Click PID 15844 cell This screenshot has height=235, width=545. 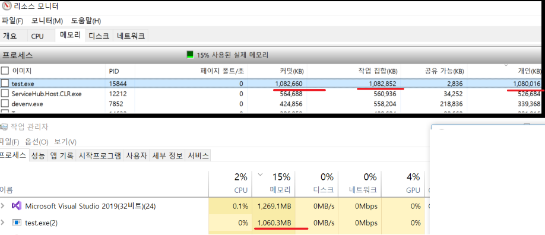coord(118,84)
